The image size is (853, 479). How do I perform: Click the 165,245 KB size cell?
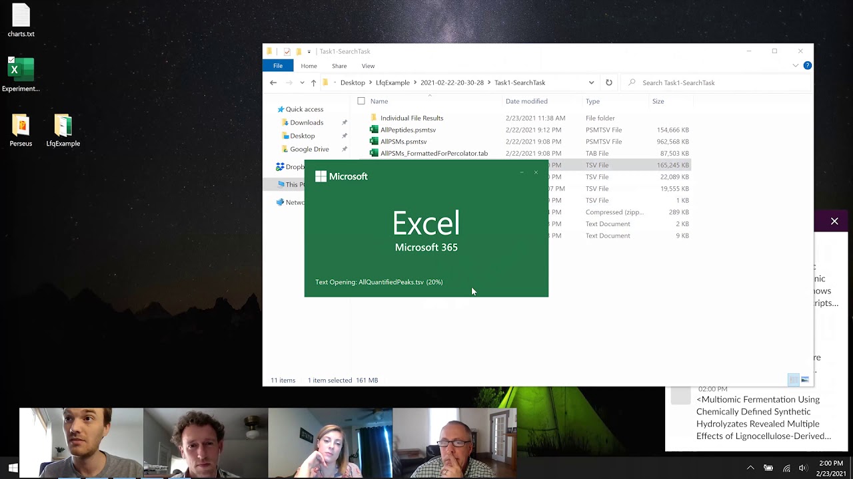tap(672, 165)
